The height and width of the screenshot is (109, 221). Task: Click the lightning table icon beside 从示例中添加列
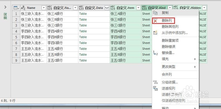point(155,33)
